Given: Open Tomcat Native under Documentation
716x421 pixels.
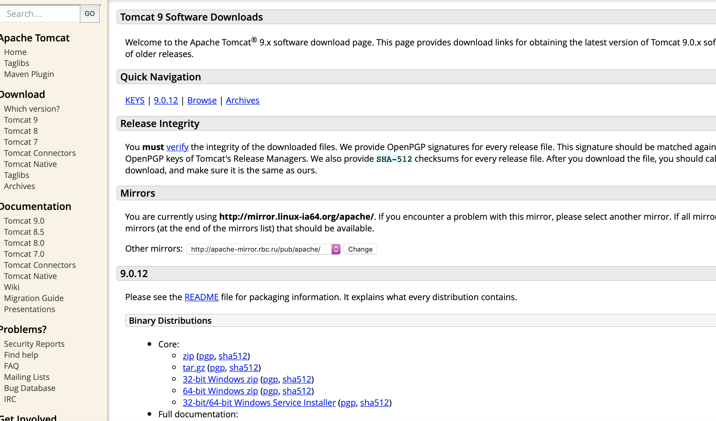Looking at the screenshot, I should [30, 276].
